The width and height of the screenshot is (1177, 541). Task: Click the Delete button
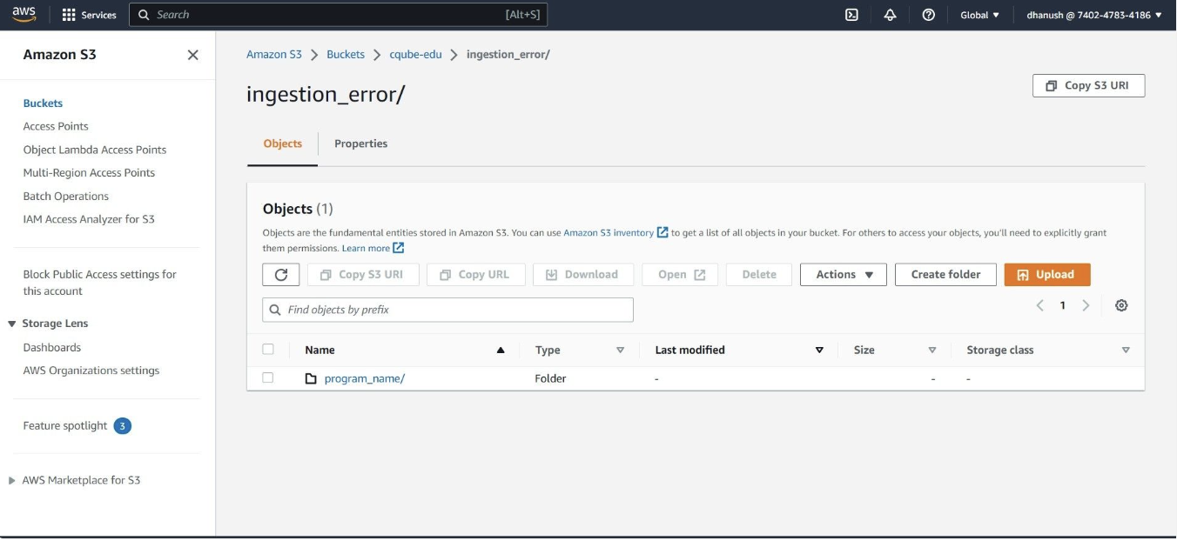[759, 275]
